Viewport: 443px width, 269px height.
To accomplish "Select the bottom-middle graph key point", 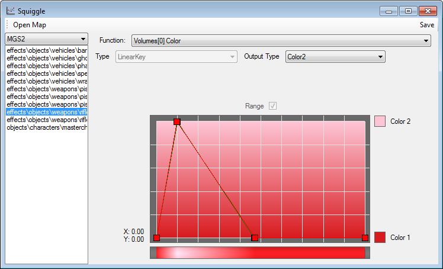I will click(255, 238).
